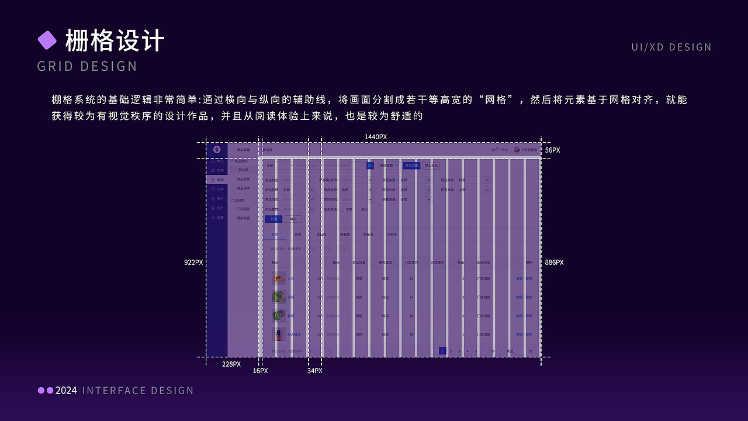The height and width of the screenshot is (421, 748).
Task: Switch to the 全部 product tab
Action: click(275, 234)
